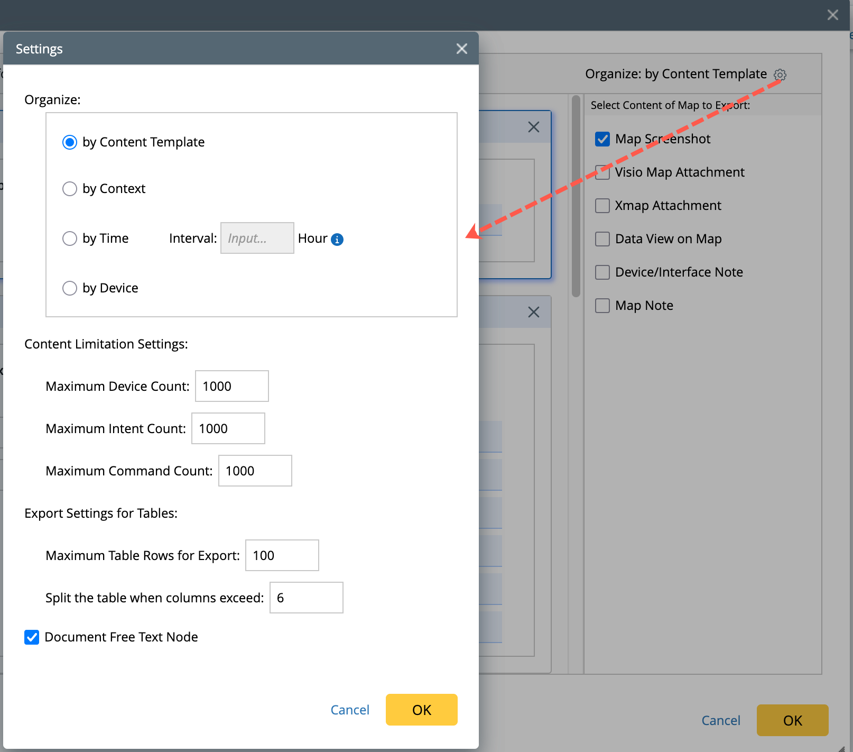Toggle the Map Screenshot checkbox
The width and height of the screenshot is (853, 752).
(x=602, y=139)
